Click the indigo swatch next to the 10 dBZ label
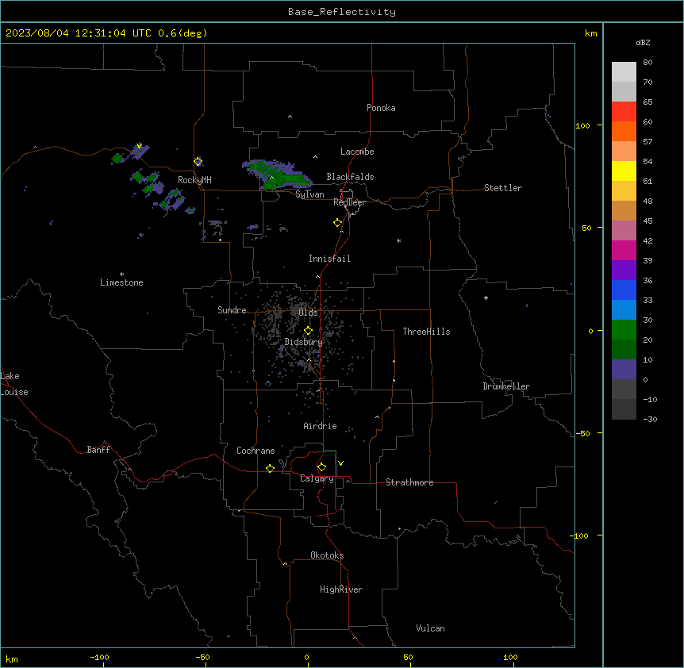The image size is (684, 668). [624, 370]
